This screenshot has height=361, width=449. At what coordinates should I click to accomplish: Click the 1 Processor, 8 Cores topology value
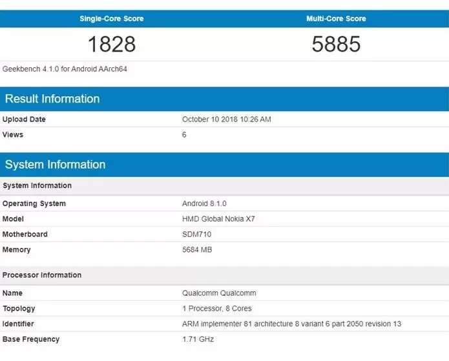[217, 309]
